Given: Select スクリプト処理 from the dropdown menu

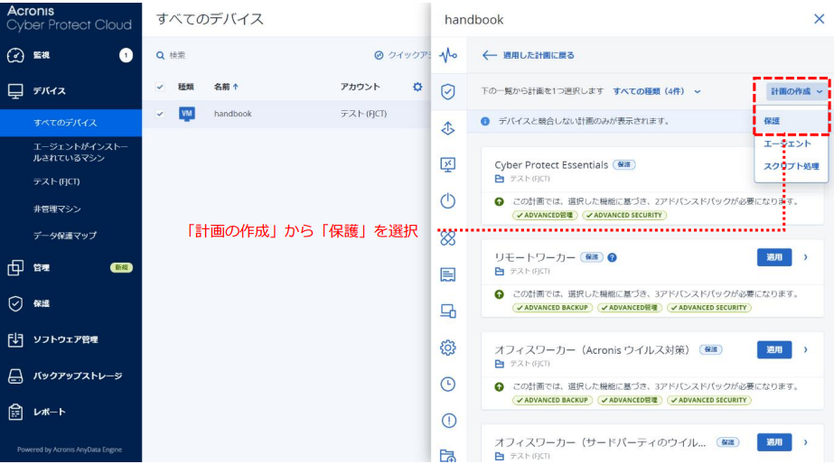Looking at the screenshot, I should (x=791, y=166).
